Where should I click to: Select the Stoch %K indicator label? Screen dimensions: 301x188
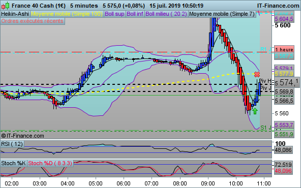pyautogui.click(x=13, y=163)
